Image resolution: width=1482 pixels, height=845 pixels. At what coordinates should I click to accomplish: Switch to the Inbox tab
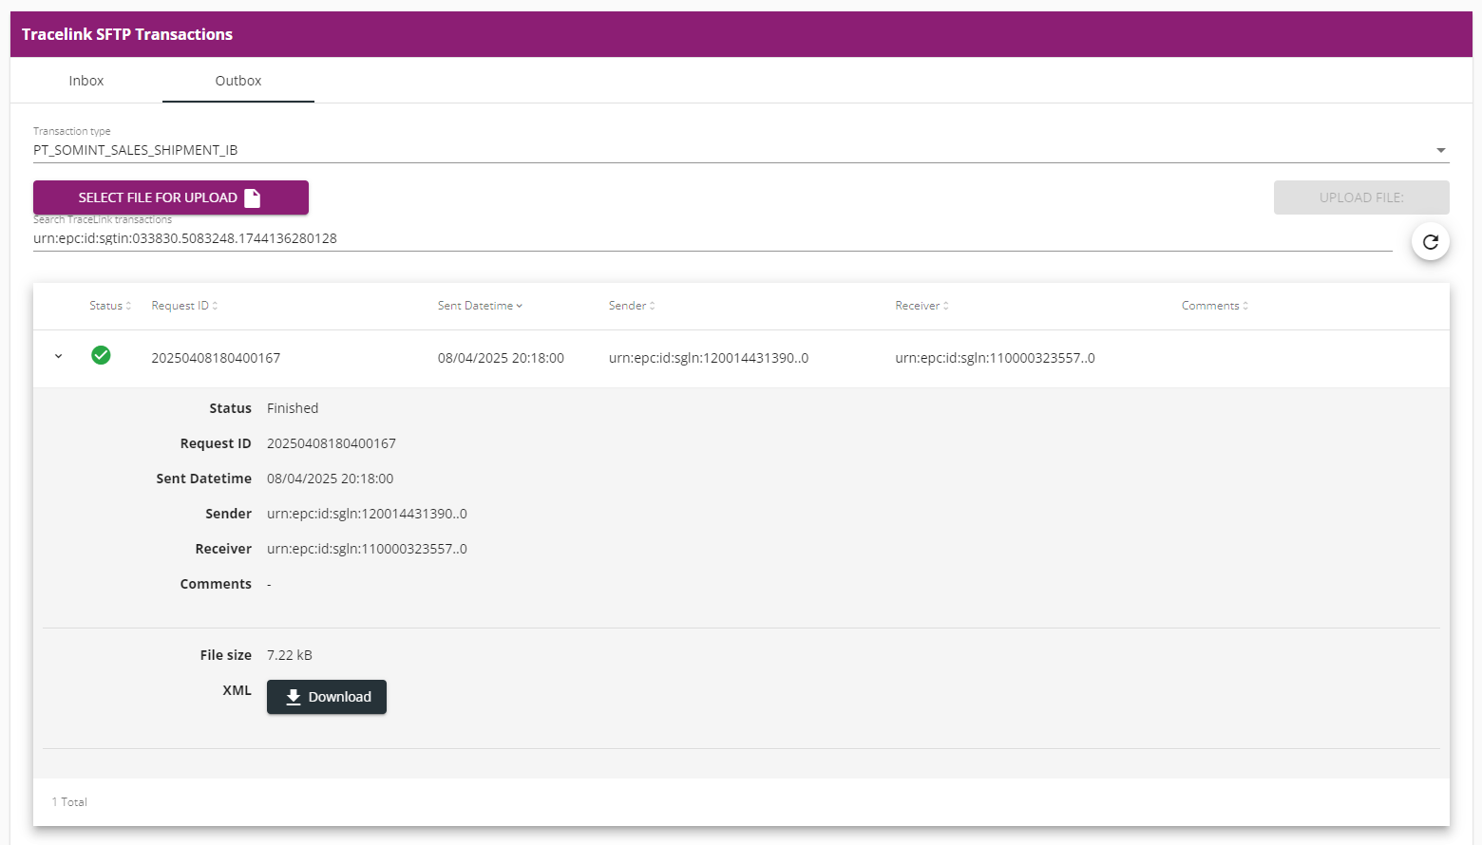pyautogui.click(x=86, y=81)
